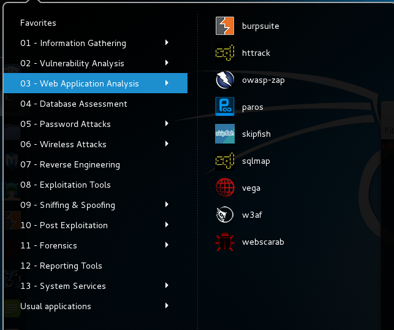Image resolution: width=394 pixels, height=330 pixels.
Task: Open 13 - System Services category
Action: [96, 286]
